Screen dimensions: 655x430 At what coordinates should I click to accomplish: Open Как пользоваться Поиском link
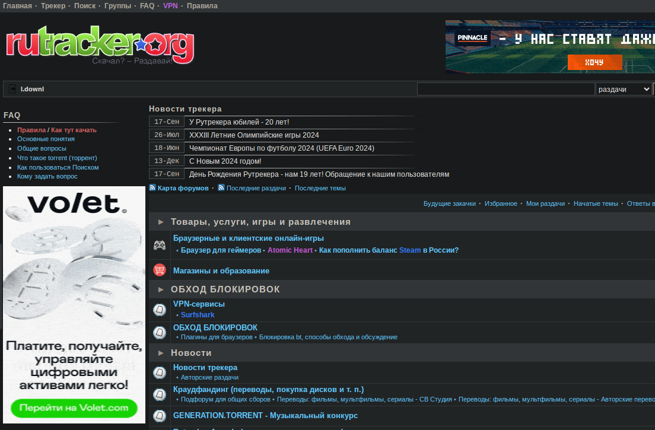click(x=58, y=167)
